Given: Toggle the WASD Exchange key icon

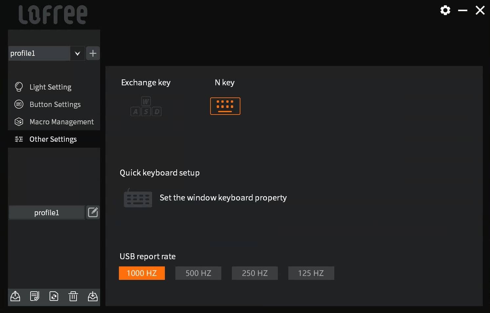Looking at the screenshot, I should pos(146,106).
